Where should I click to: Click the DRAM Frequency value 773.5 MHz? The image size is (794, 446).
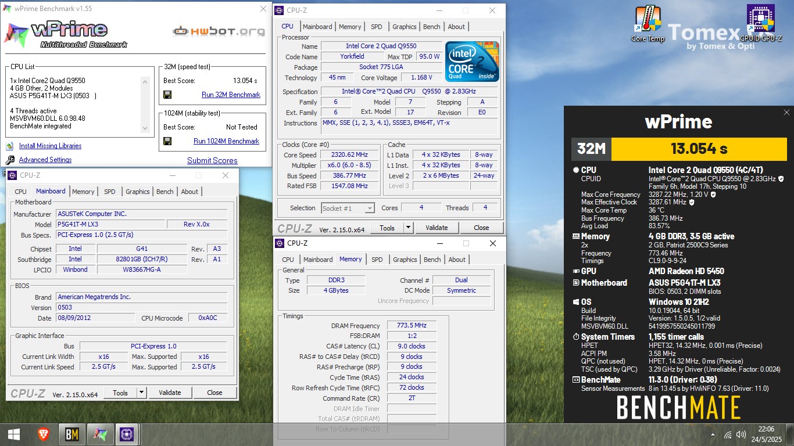pos(411,326)
